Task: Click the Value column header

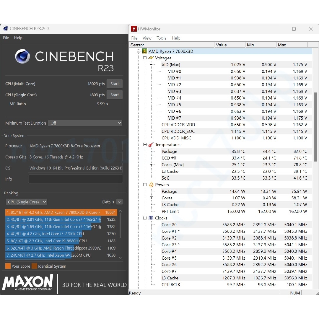Action: 230,45
